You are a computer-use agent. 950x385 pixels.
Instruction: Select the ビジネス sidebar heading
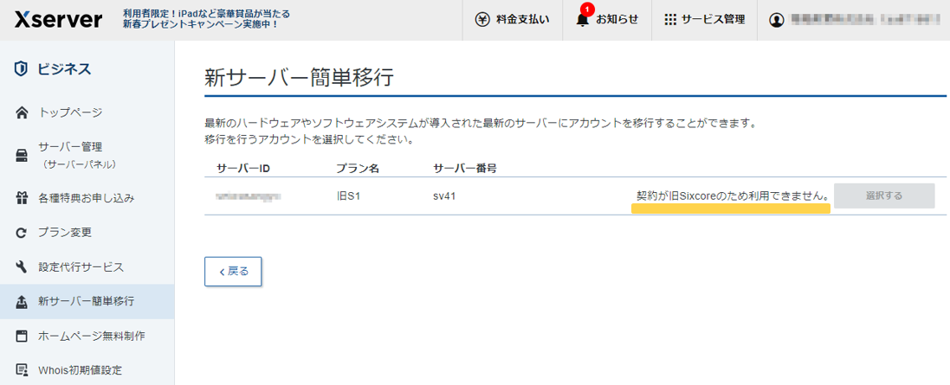coord(64,69)
